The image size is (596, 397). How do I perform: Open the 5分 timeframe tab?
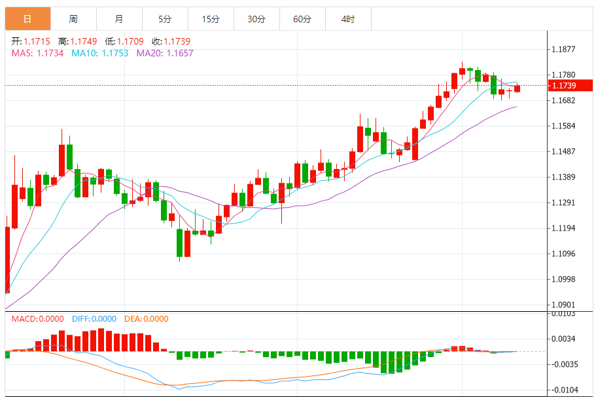(x=165, y=18)
